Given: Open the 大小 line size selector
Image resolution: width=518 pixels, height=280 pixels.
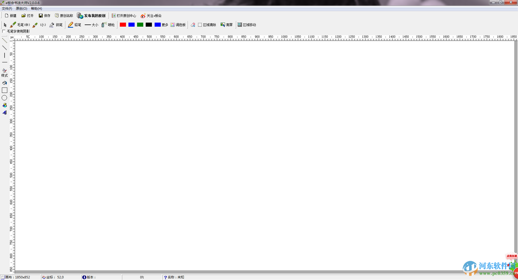Looking at the screenshot, I should click(x=91, y=25).
